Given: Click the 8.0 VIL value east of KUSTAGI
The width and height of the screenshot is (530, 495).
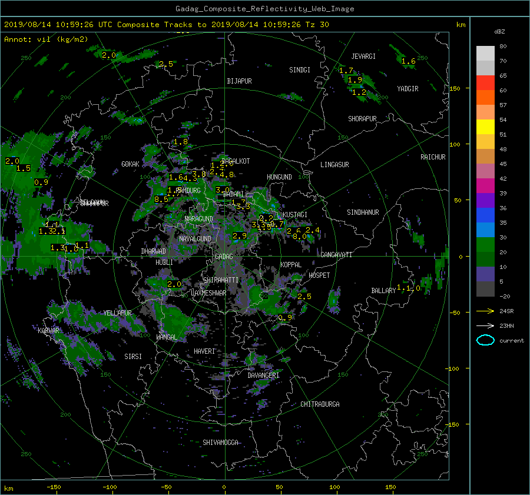Looking at the screenshot, I should point(300,237).
